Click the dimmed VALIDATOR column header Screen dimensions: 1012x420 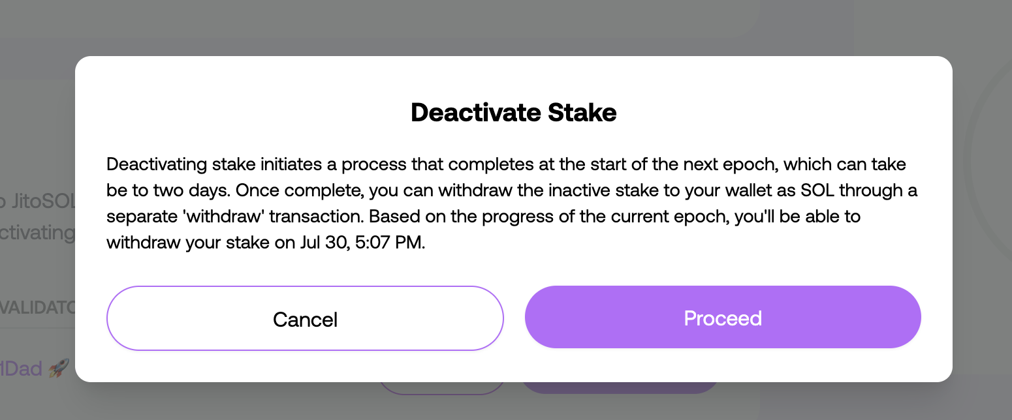[38, 306]
